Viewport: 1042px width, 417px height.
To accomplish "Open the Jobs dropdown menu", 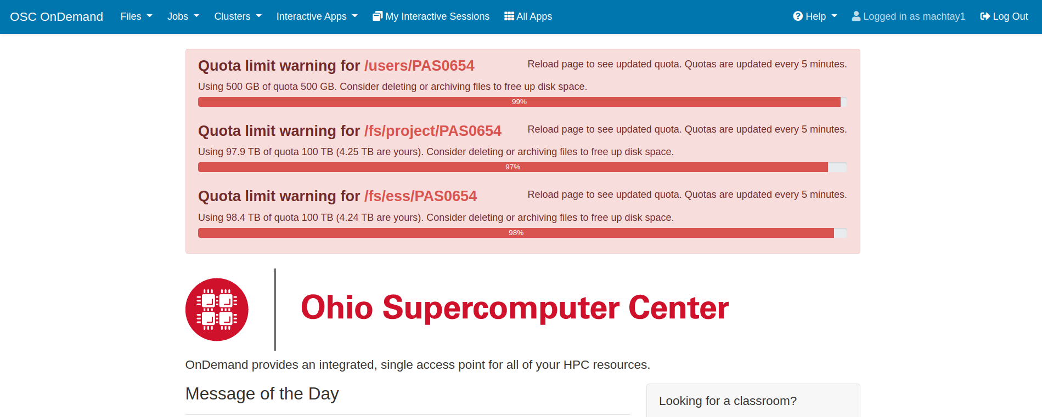I will 183,16.
